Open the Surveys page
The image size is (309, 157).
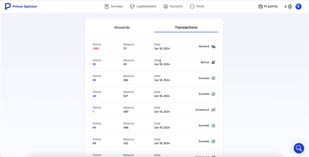coord(114,6)
